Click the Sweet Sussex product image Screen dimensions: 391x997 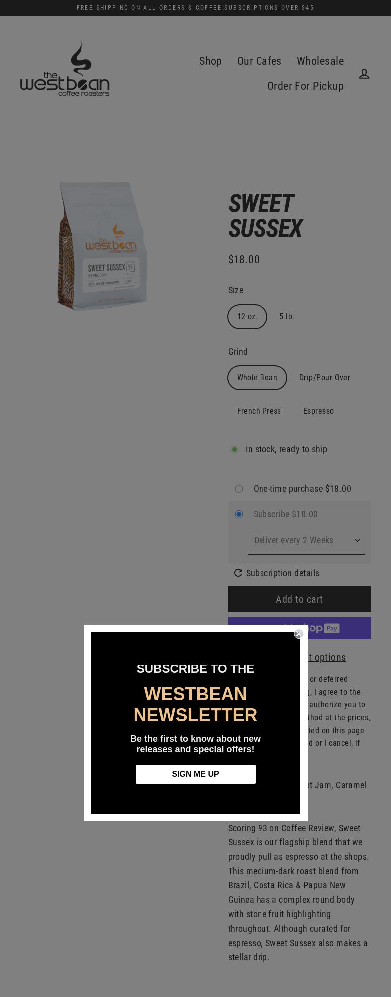[103, 246]
